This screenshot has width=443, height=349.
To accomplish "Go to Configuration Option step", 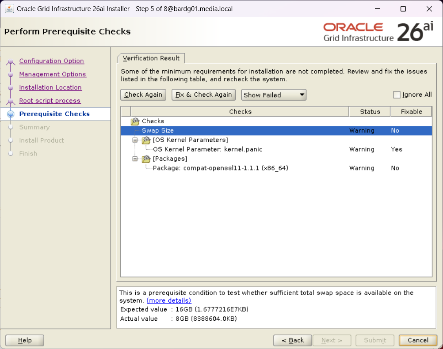I will (51, 61).
